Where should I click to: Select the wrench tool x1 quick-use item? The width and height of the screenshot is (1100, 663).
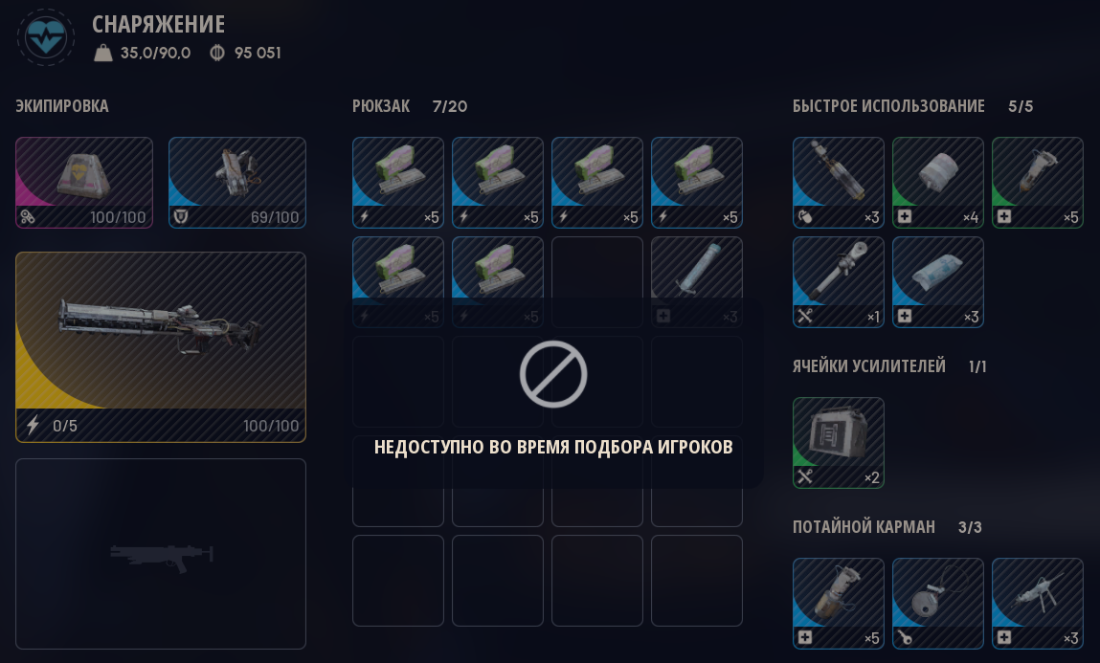click(839, 281)
